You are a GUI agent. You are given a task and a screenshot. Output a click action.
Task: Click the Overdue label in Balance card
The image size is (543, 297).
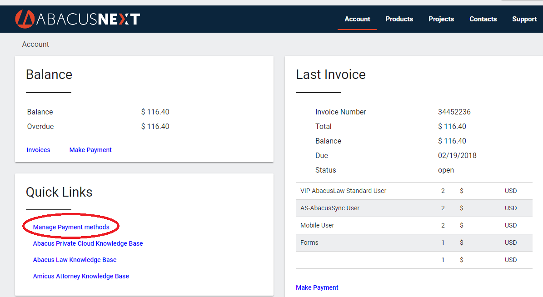40,126
